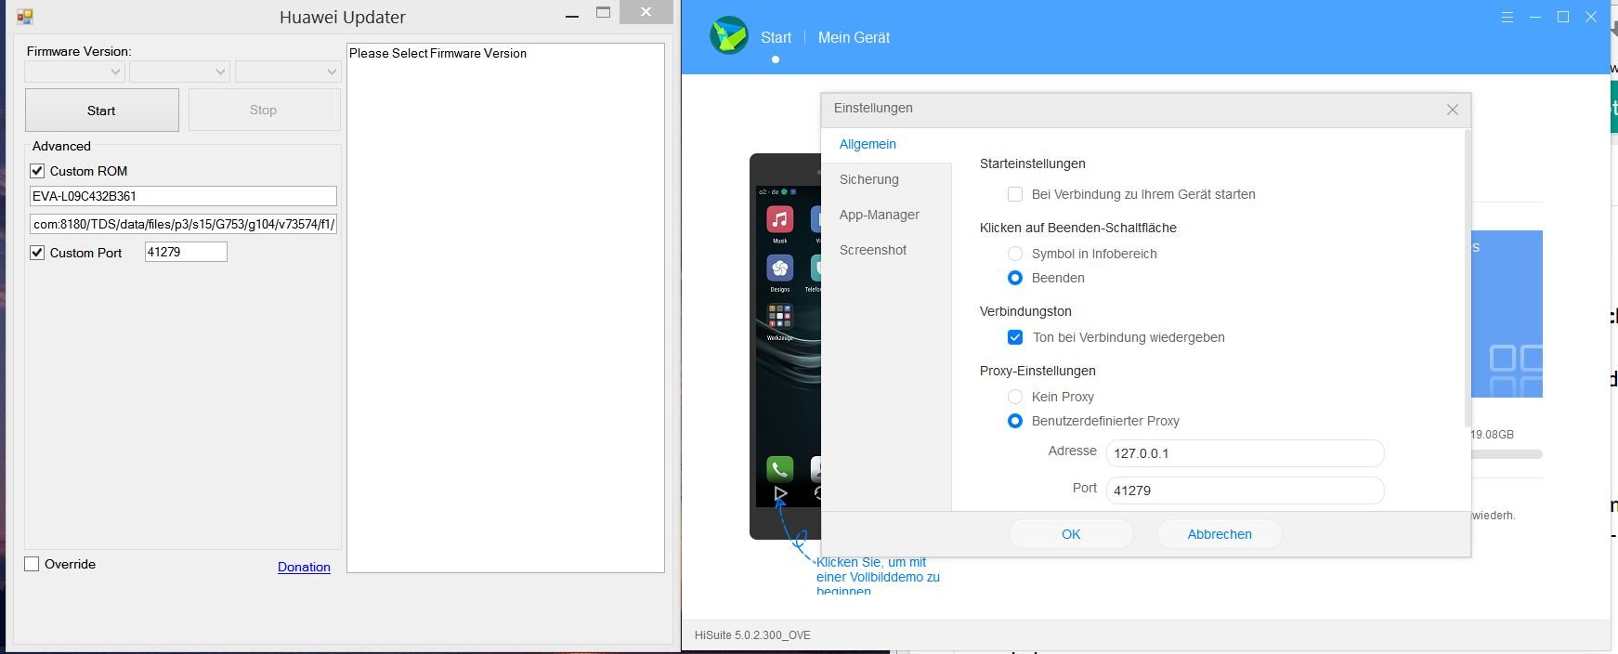Click the proxy Port field in Einstellungen
The height and width of the screenshot is (654, 1618).
point(1245,490)
